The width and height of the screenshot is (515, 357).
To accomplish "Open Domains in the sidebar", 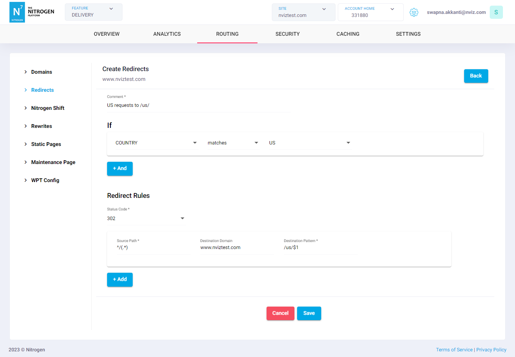I will (x=41, y=72).
